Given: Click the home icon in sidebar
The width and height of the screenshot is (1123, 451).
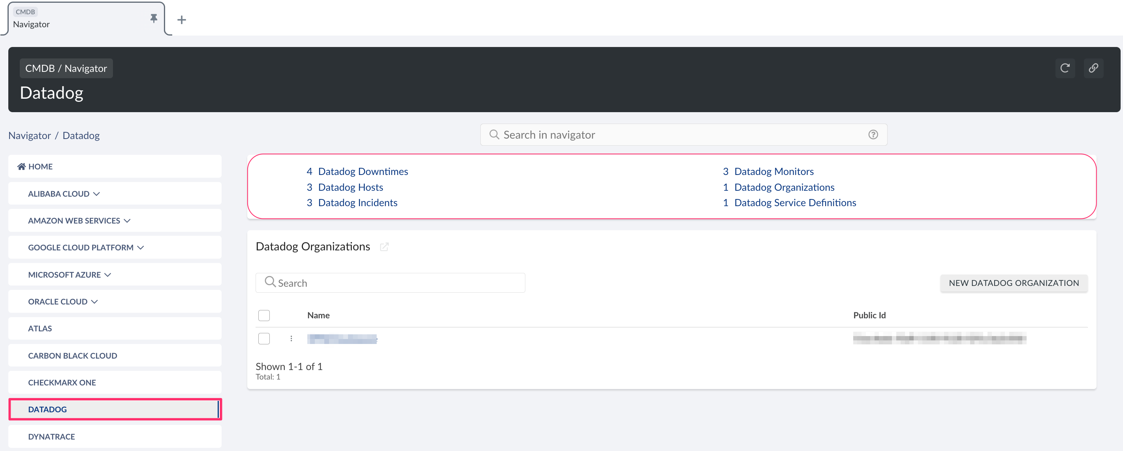Looking at the screenshot, I should pyautogui.click(x=21, y=166).
